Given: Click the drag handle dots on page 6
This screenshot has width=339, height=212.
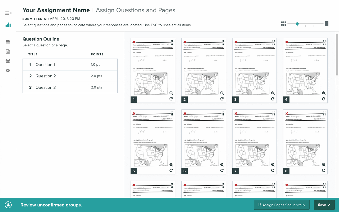Looking at the screenshot, I should tap(223, 114).
